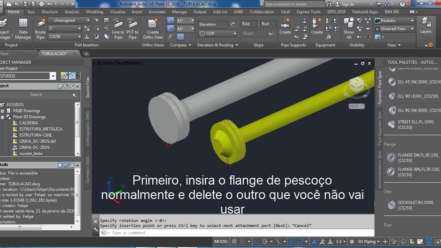The image size is (441, 248).
Task: Expand the P&ID Drawings tree node
Action: (x=2, y=111)
